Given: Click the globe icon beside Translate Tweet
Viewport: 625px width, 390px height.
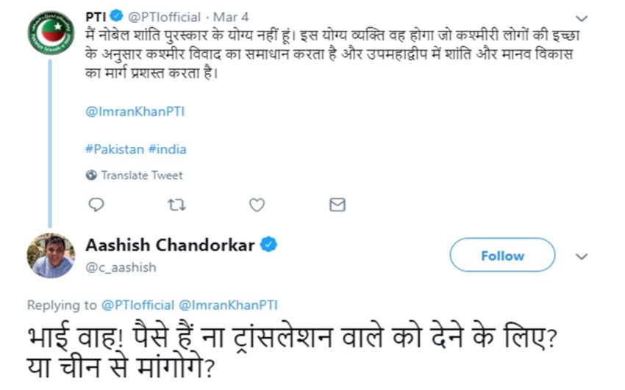Looking at the screenshot, I should click(91, 176).
